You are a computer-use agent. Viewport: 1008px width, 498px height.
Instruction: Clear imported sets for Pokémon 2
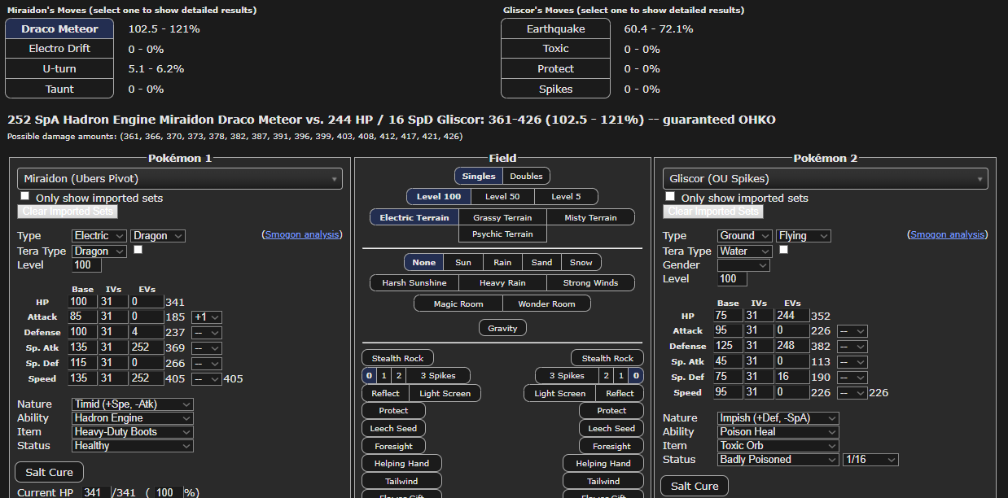pos(712,212)
